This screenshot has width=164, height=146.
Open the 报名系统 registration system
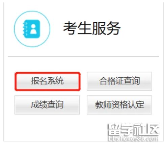[47, 81]
